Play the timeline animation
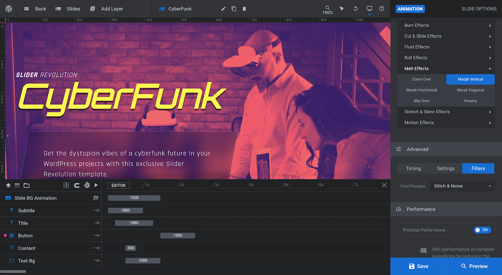This screenshot has height=275, width=502. point(96,185)
